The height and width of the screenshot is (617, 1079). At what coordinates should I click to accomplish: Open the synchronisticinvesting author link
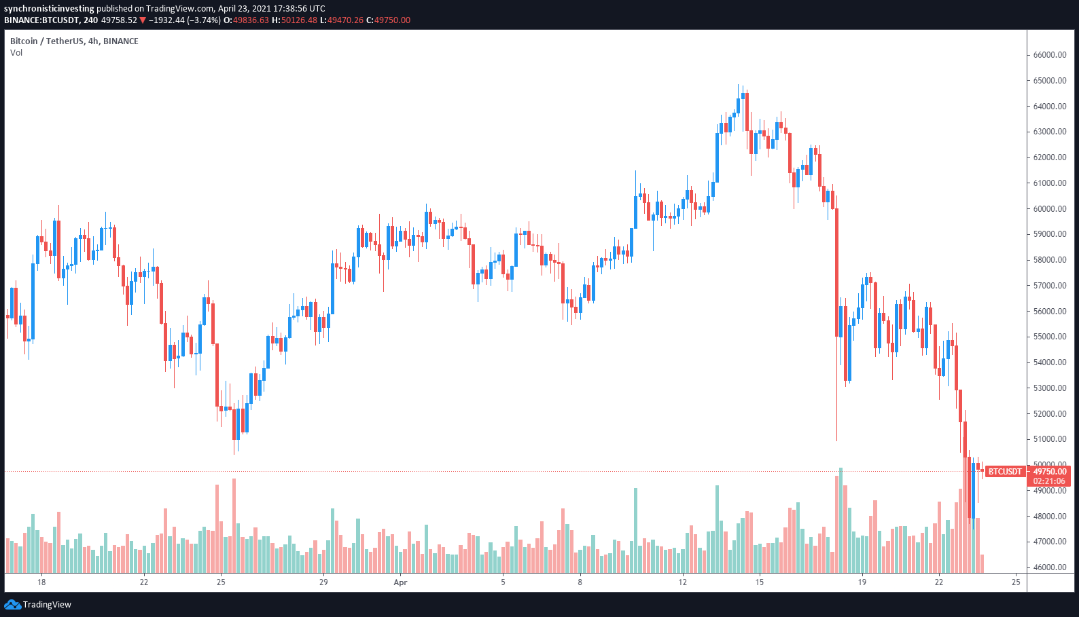[49, 9]
